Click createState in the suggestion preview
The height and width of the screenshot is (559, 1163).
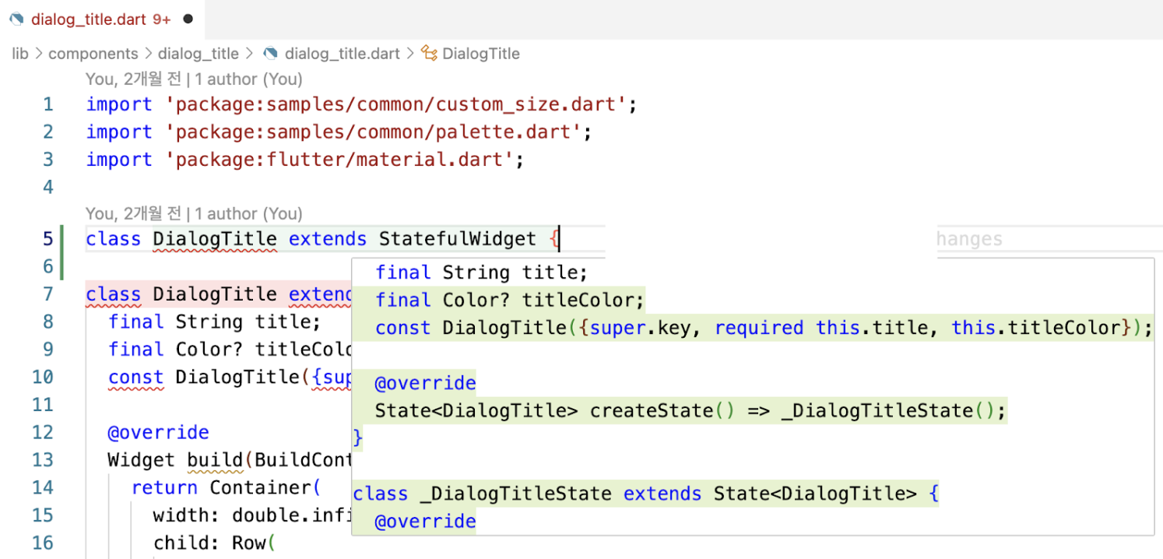tap(652, 410)
